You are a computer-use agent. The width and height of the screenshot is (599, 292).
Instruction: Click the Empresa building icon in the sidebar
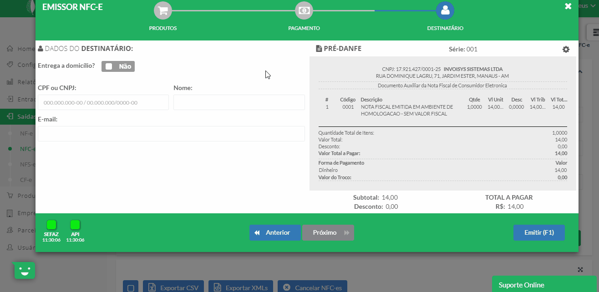10,213
